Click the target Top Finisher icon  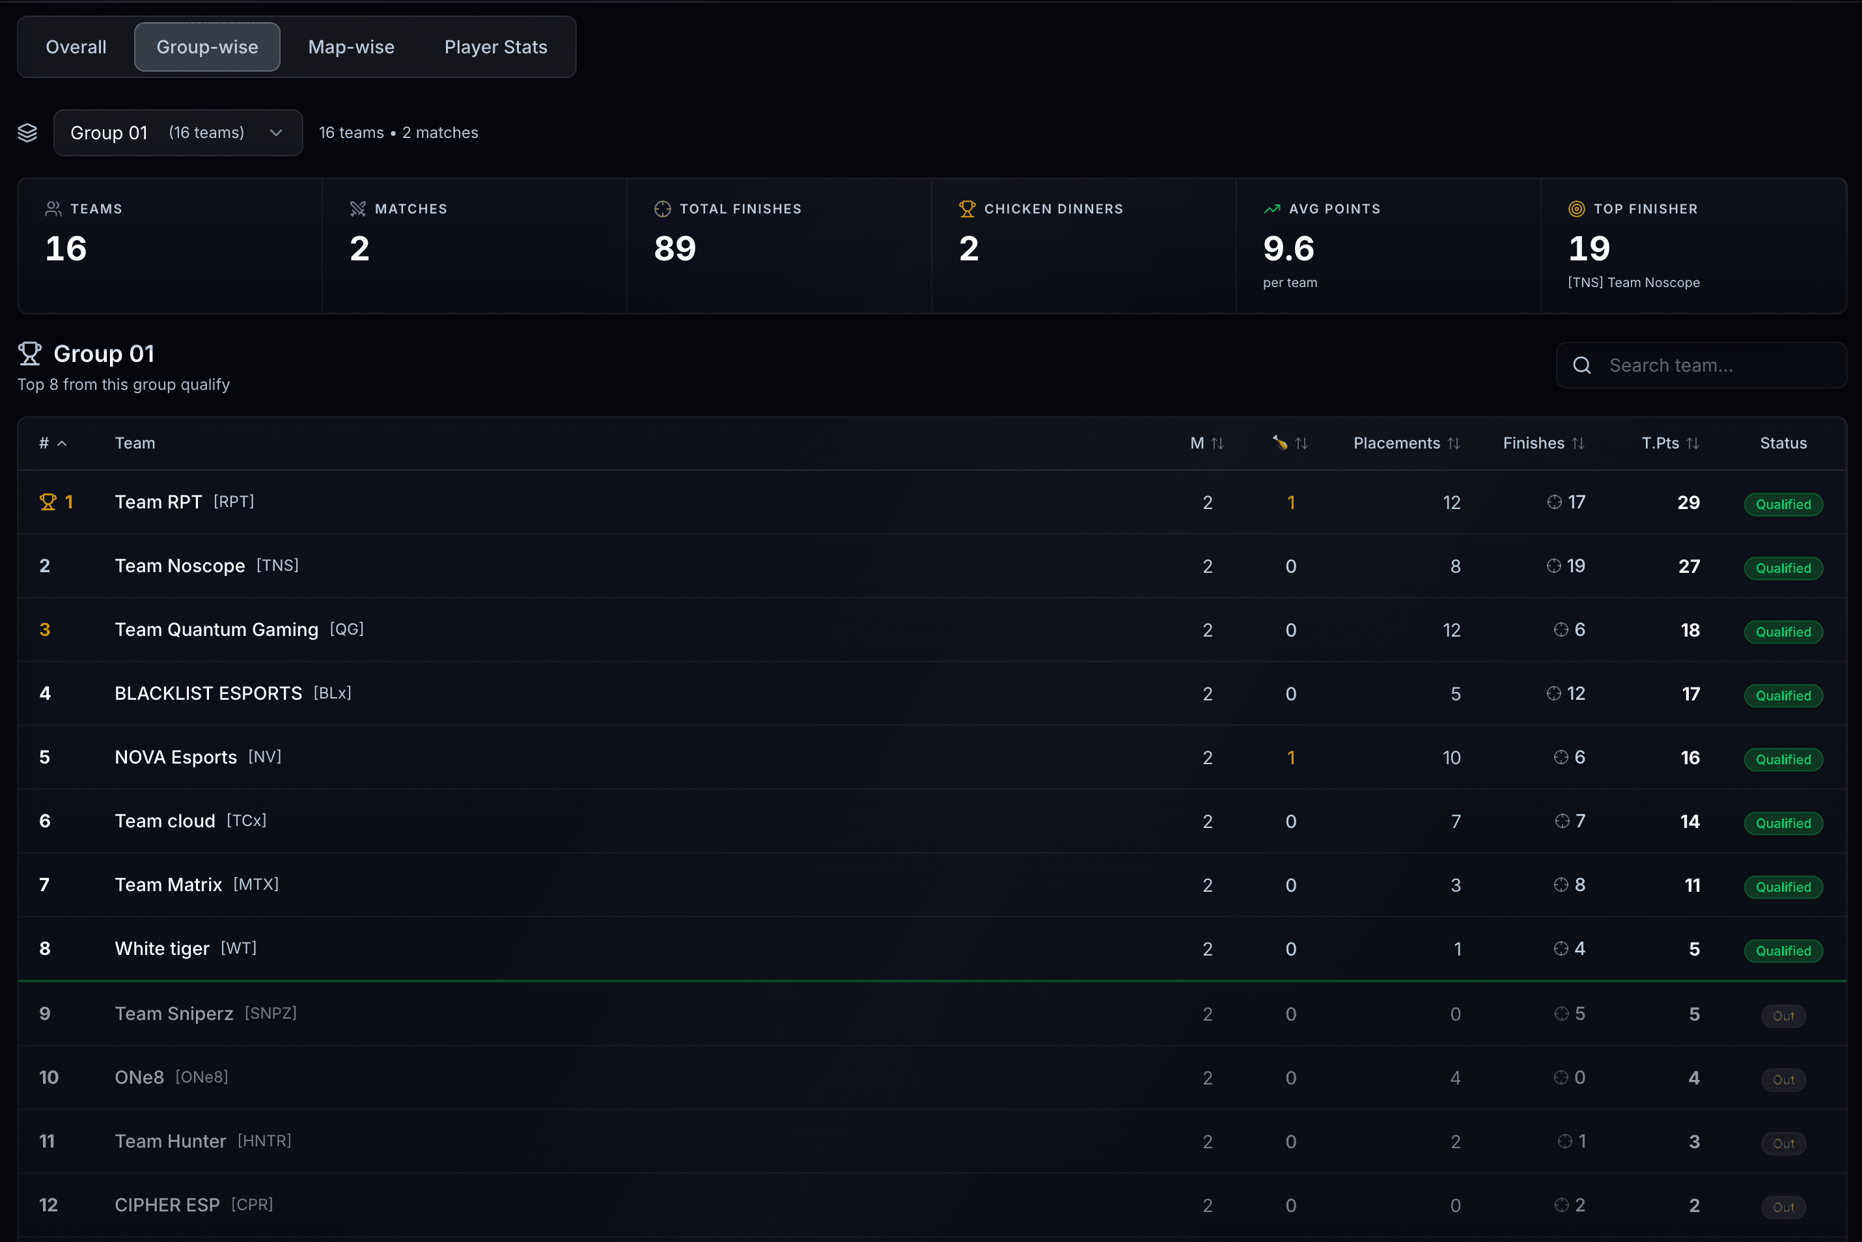(x=1576, y=208)
